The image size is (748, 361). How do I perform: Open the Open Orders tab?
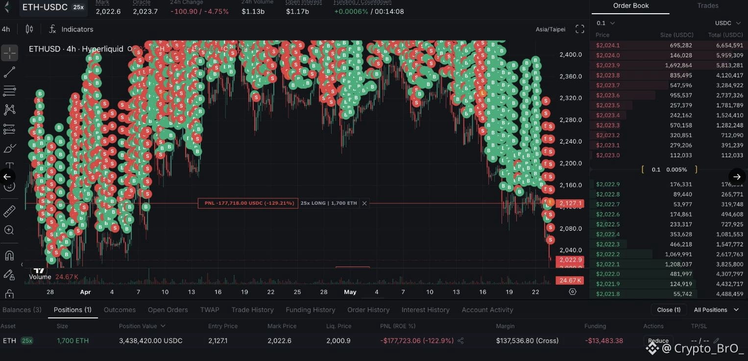coord(168,310)
